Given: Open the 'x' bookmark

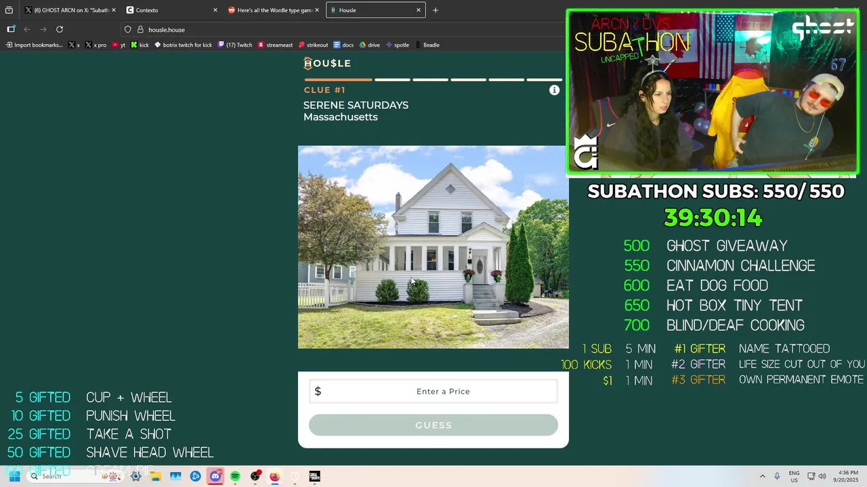Looking at the screenshot, I should click(x=75, y=45).
